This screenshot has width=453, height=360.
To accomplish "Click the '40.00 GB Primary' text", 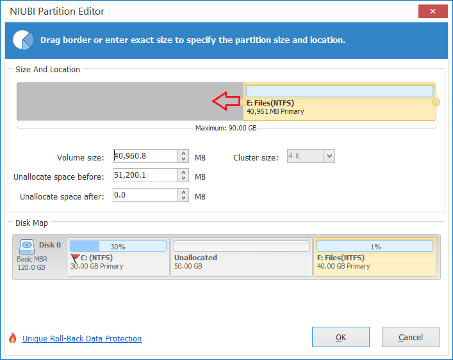I will (x=343, y=266).
